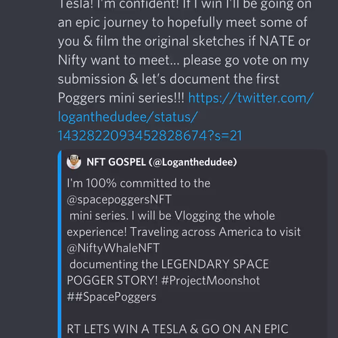The image size is (338, 338).
Task: Click the loganthedudee/status/ link segment
Action: (128, 117)
